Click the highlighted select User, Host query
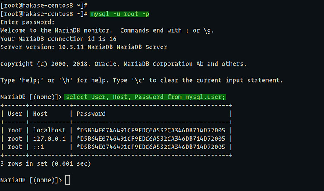324x191 pixels. pyautogui.click(x=145, y=97)
